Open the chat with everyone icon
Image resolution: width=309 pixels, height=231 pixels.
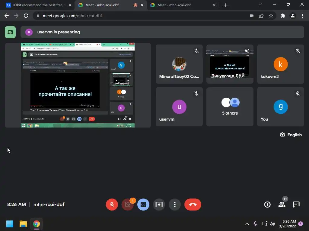point(296,205)
